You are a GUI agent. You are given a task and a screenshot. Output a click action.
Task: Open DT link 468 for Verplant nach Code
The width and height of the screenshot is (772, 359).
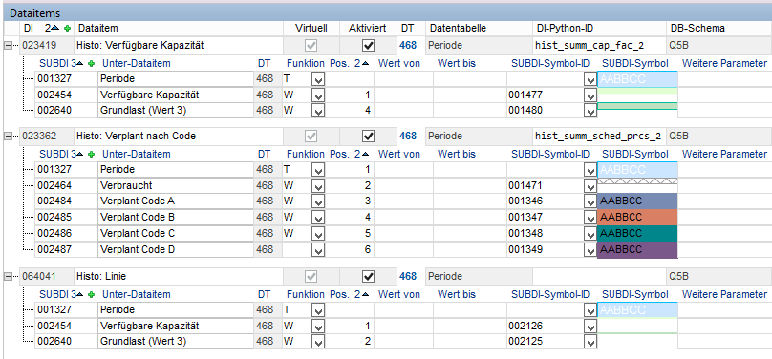[x=408, y=136]
